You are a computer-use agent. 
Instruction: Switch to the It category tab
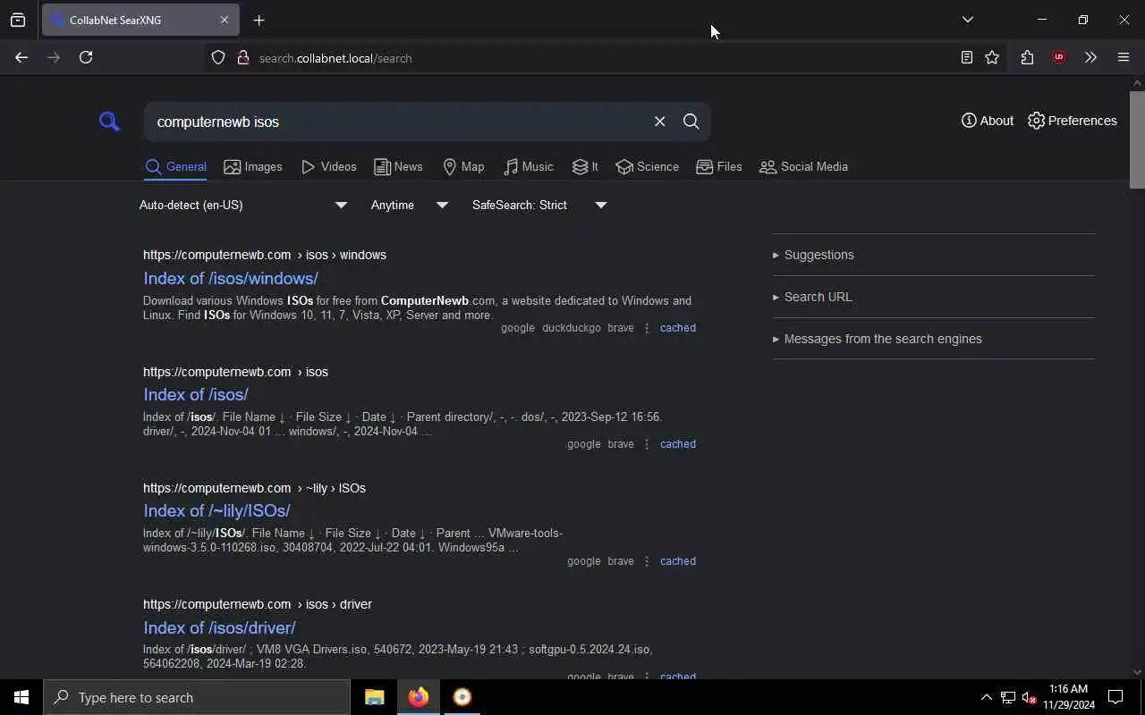pos(585,167)
